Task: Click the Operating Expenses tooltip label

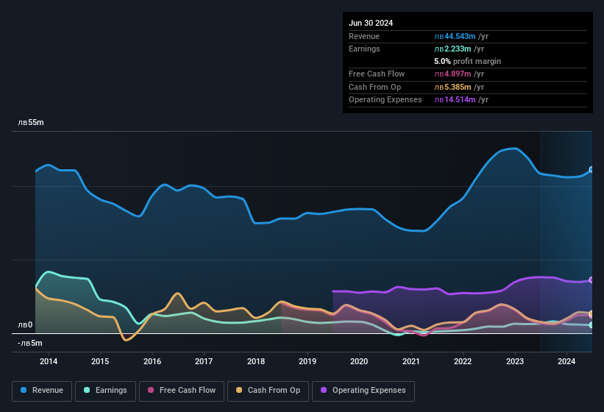Action: (x=386, y=99)
